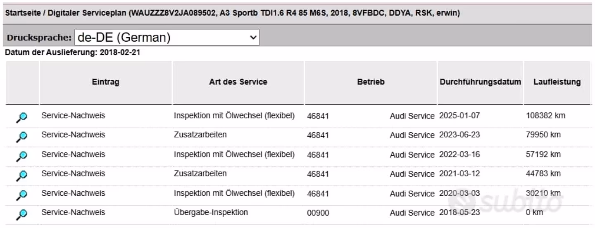The image size is (595, 228).
Task: Open the Drucksprache language dropdown
Action: click(x=167, y=38)
